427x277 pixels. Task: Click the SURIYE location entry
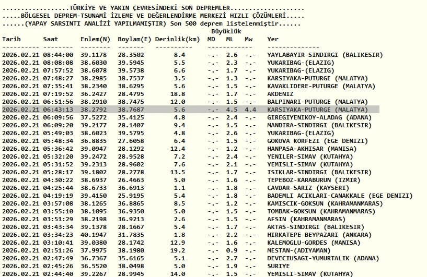(279, 266)
